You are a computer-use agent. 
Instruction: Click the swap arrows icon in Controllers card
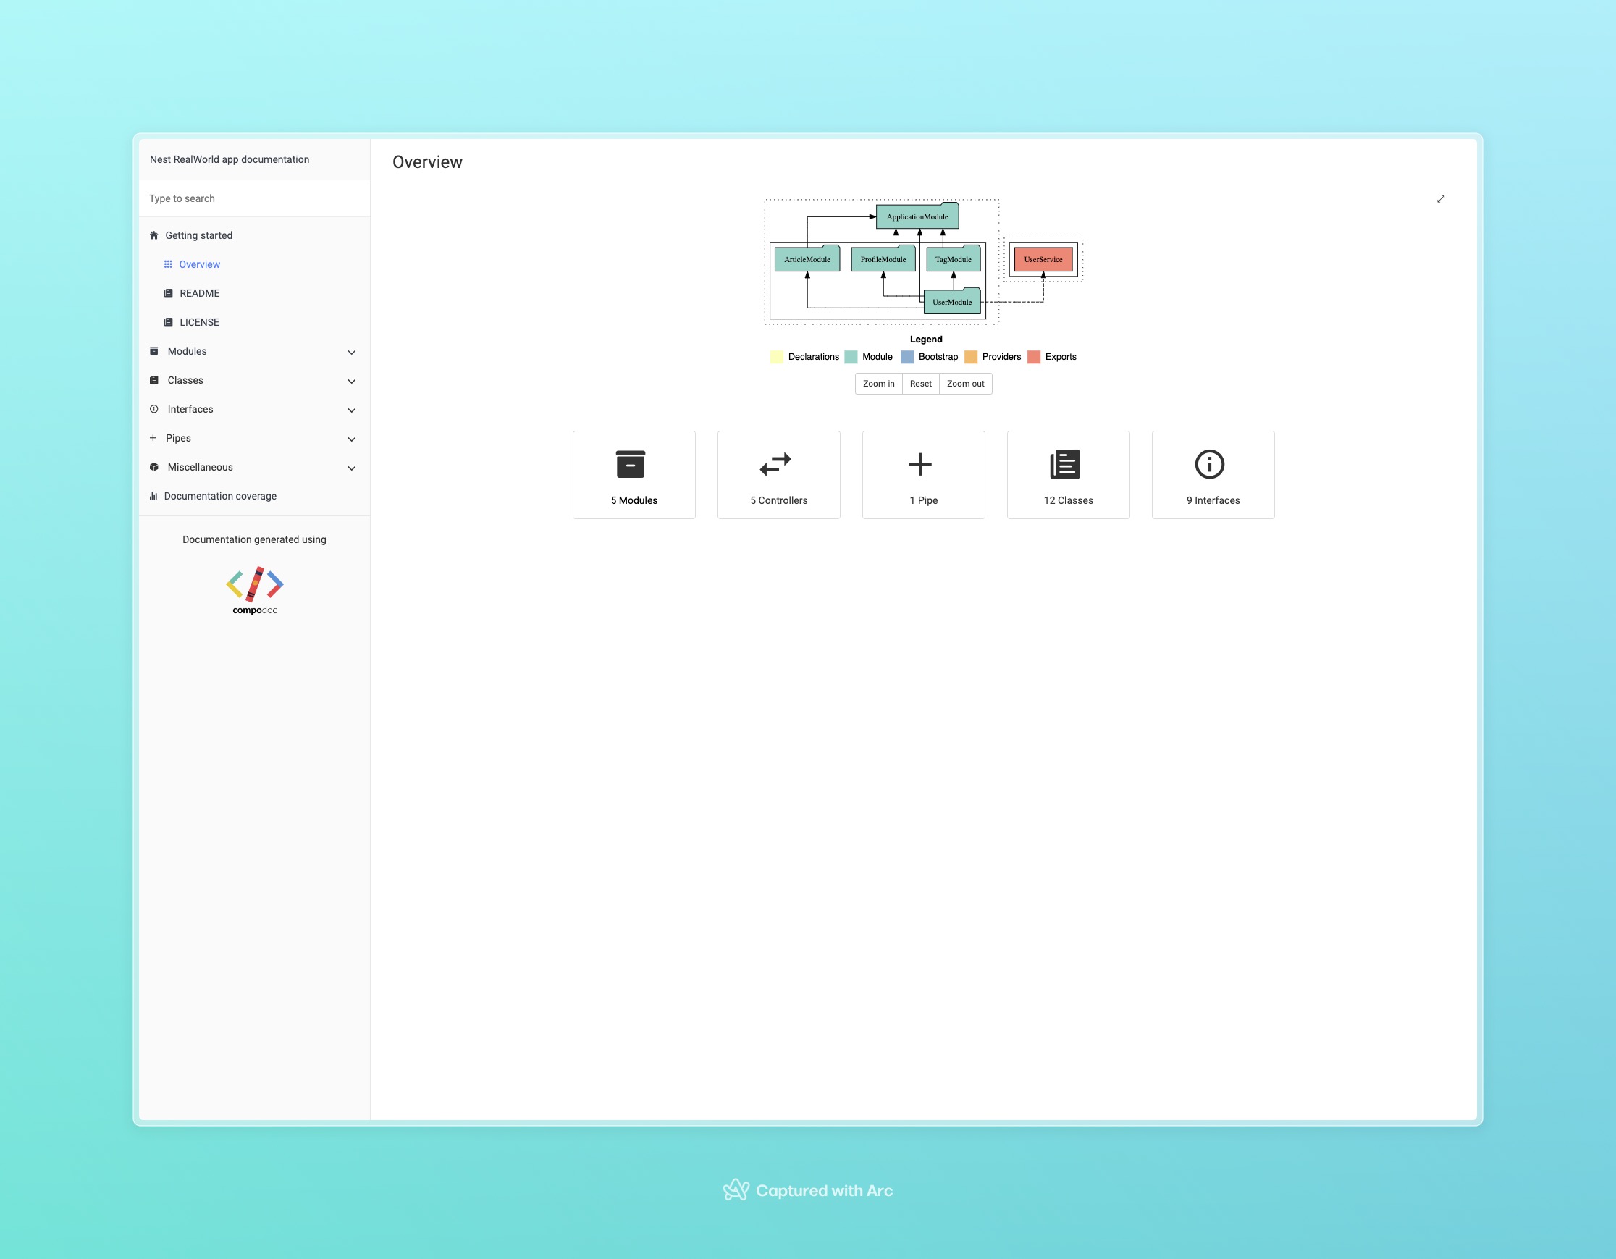(775, 464)
